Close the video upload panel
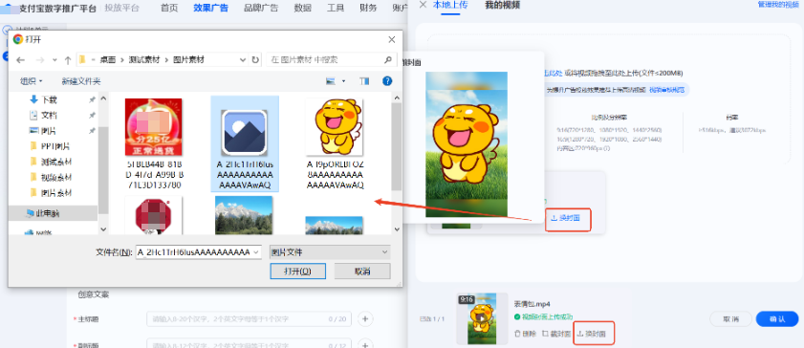804x348 pixels. click(423, 5)
